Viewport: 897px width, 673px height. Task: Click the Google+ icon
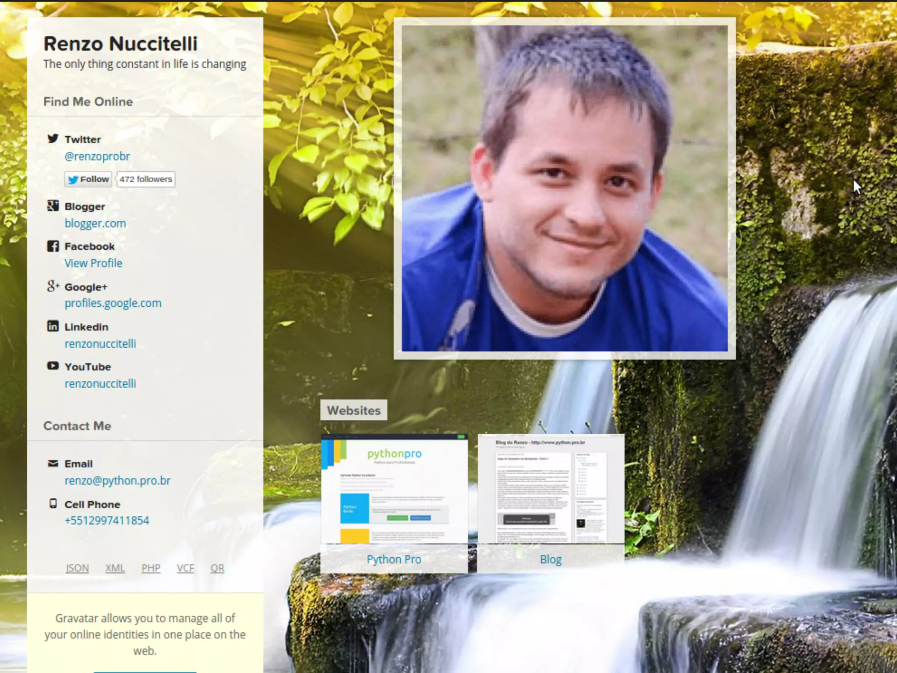pos(53,286)
